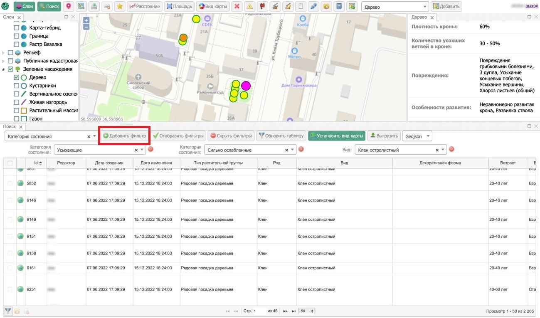Viewport: 540px width, 318px height.
Task: Open the Клен остролистный species dropdown
Action: point(443,150)
